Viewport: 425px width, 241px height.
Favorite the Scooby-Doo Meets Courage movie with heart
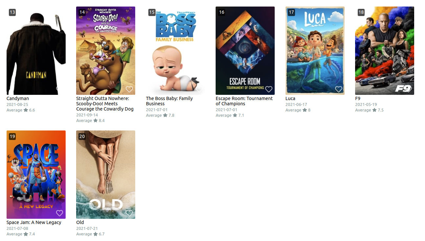(x=129, y=89)
